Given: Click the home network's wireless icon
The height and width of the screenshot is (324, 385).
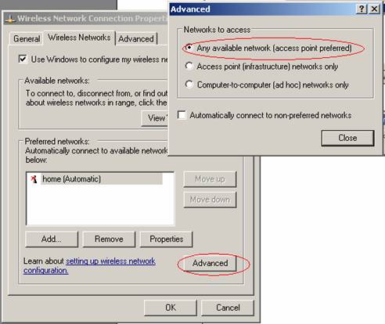Looking at the screenshot, I should click(34, 179).
